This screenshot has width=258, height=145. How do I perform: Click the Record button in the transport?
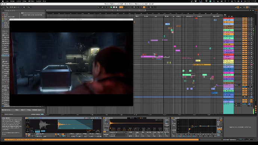point(116,7)
